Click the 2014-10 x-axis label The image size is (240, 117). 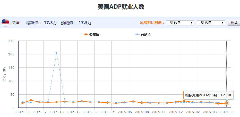coord(56,112)
